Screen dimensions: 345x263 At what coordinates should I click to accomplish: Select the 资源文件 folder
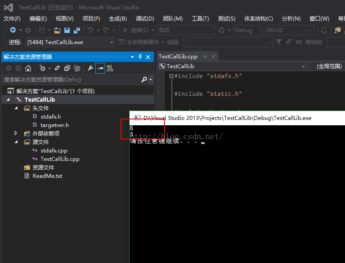point(43,168)
